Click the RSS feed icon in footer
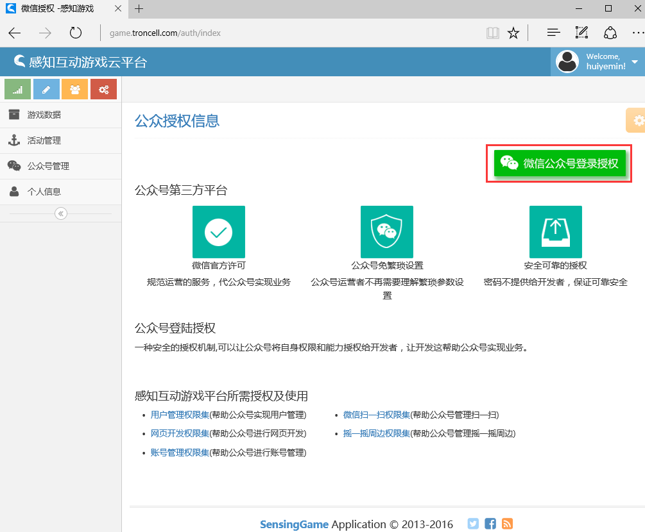Image resolution: width=645 pixels, height=532 pixels. (507, 524)
